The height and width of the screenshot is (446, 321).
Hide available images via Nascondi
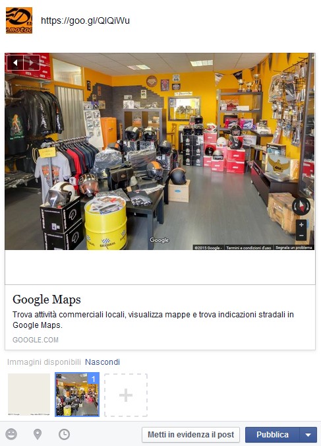pyautogui.click(x=102, y=362)
